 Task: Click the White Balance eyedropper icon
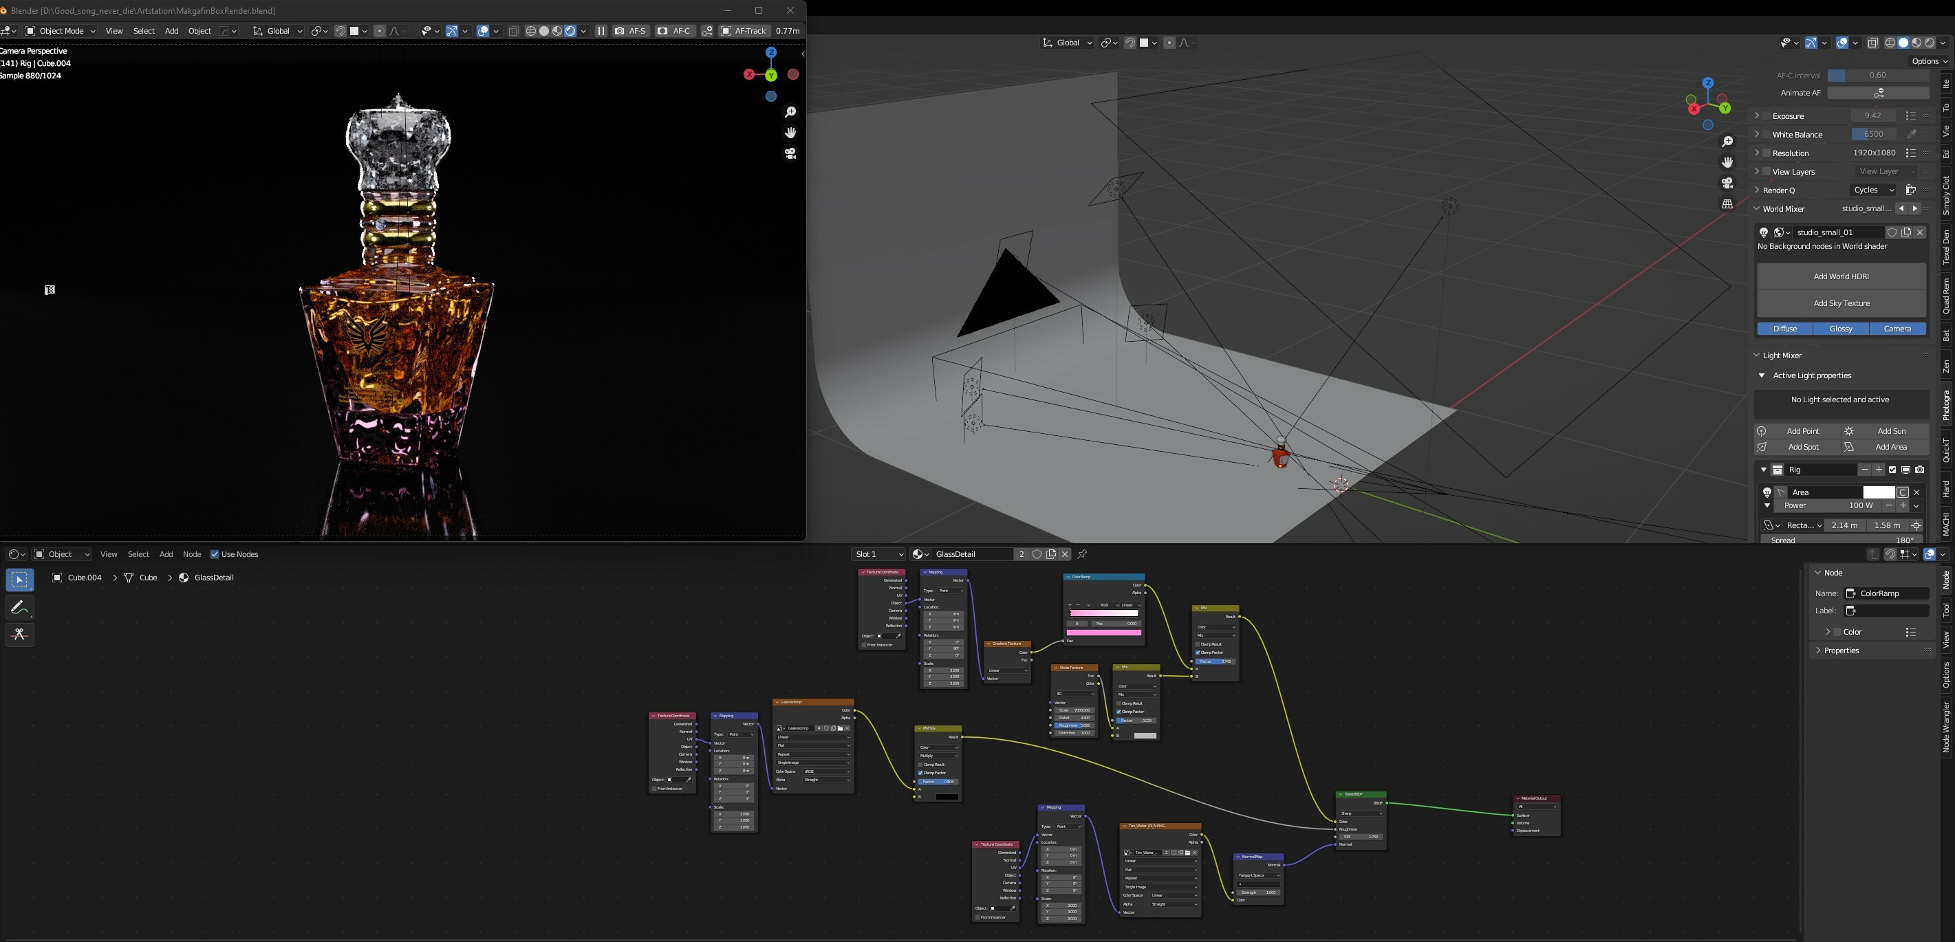1912,134
